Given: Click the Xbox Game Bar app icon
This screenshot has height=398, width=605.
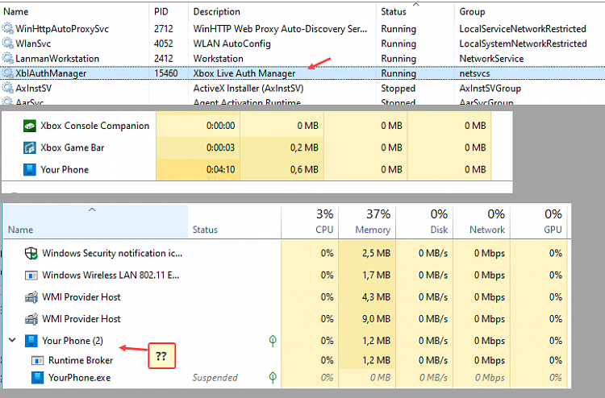Looking at the screenshot, I should [x=30, y=148].
